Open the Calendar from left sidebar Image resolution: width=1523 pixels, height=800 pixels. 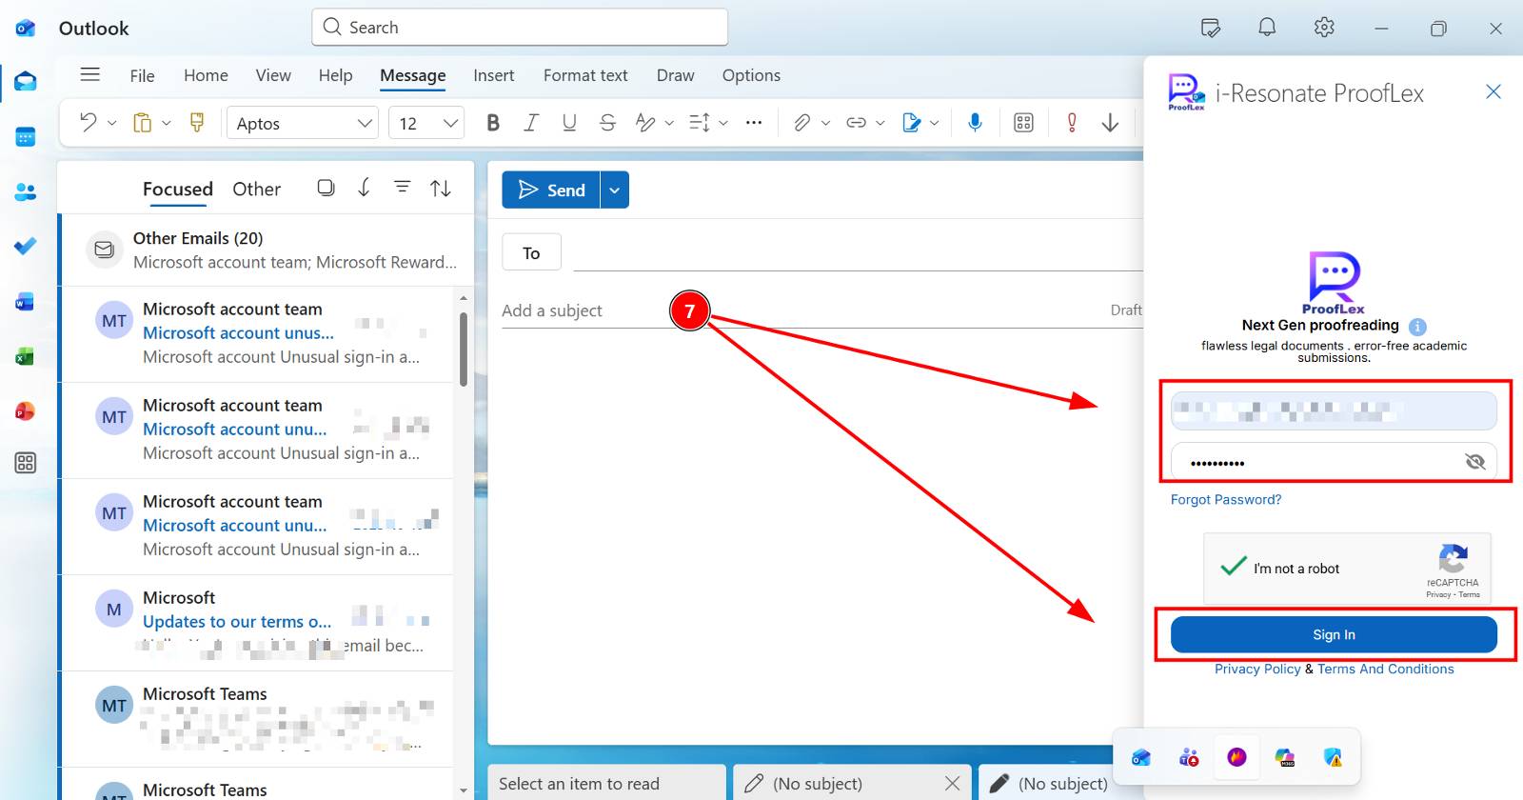point(26,137)
